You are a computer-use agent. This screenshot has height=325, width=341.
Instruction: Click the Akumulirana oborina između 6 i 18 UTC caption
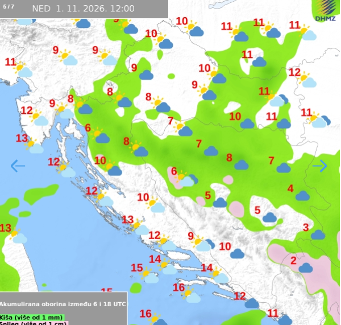click(x=63, y=304)
